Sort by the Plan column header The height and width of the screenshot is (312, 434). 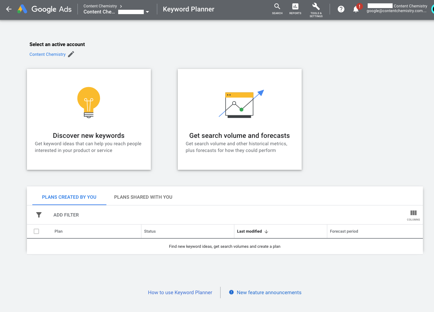coord(59,231)
